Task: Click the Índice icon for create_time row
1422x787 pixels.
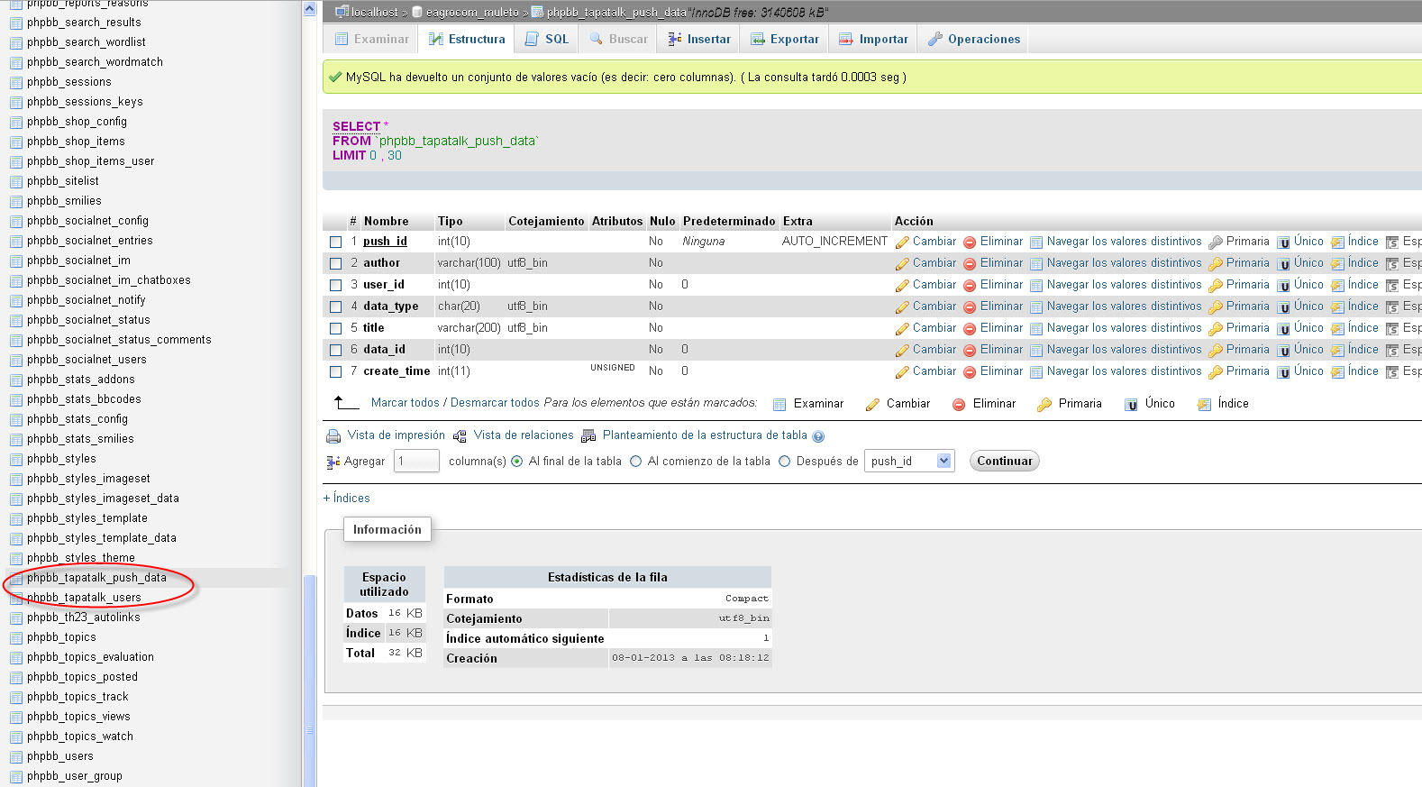Action: click(x=1337, y=372)
